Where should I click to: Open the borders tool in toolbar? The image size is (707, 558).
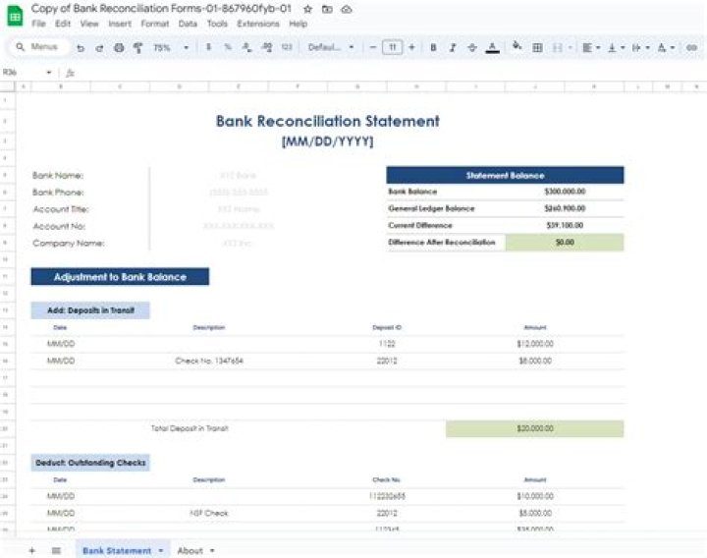(x=537, y=47)
